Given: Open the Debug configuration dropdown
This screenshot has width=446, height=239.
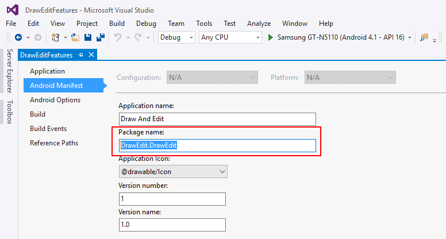Looking at the screenshot, I should click(176, 37).
